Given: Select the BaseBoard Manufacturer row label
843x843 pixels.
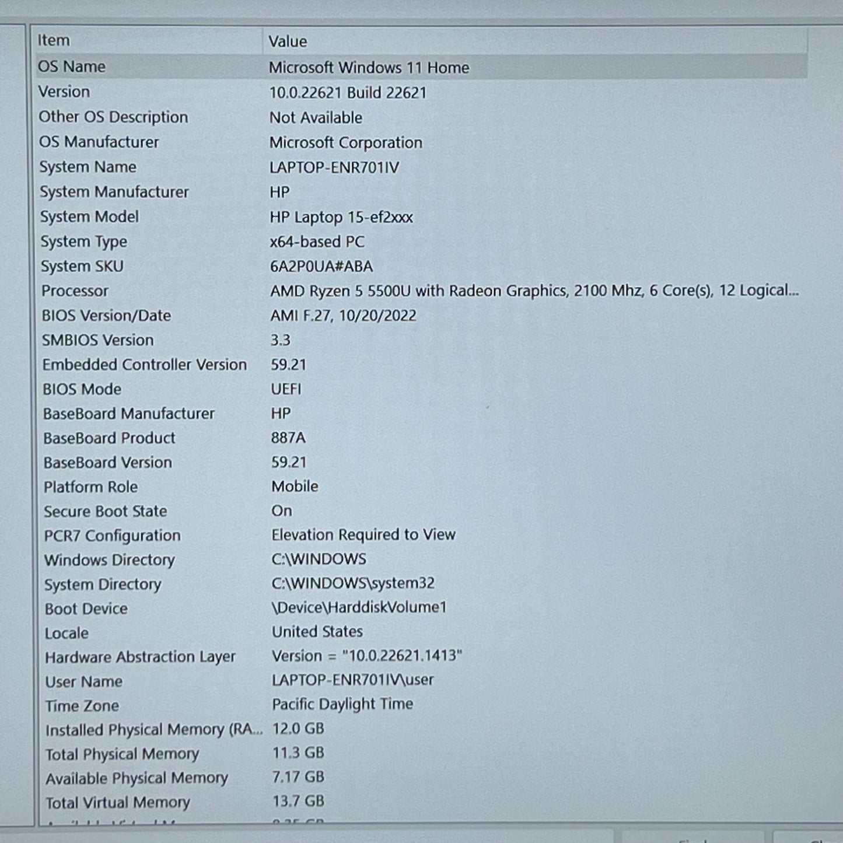Looking at the screenshot, I should [129, 414].
